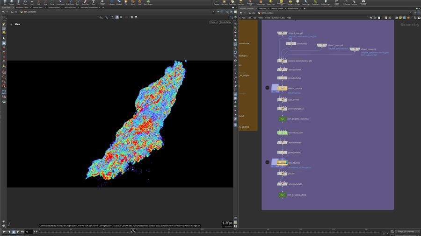Switch to the Material Palette tab

277,8
